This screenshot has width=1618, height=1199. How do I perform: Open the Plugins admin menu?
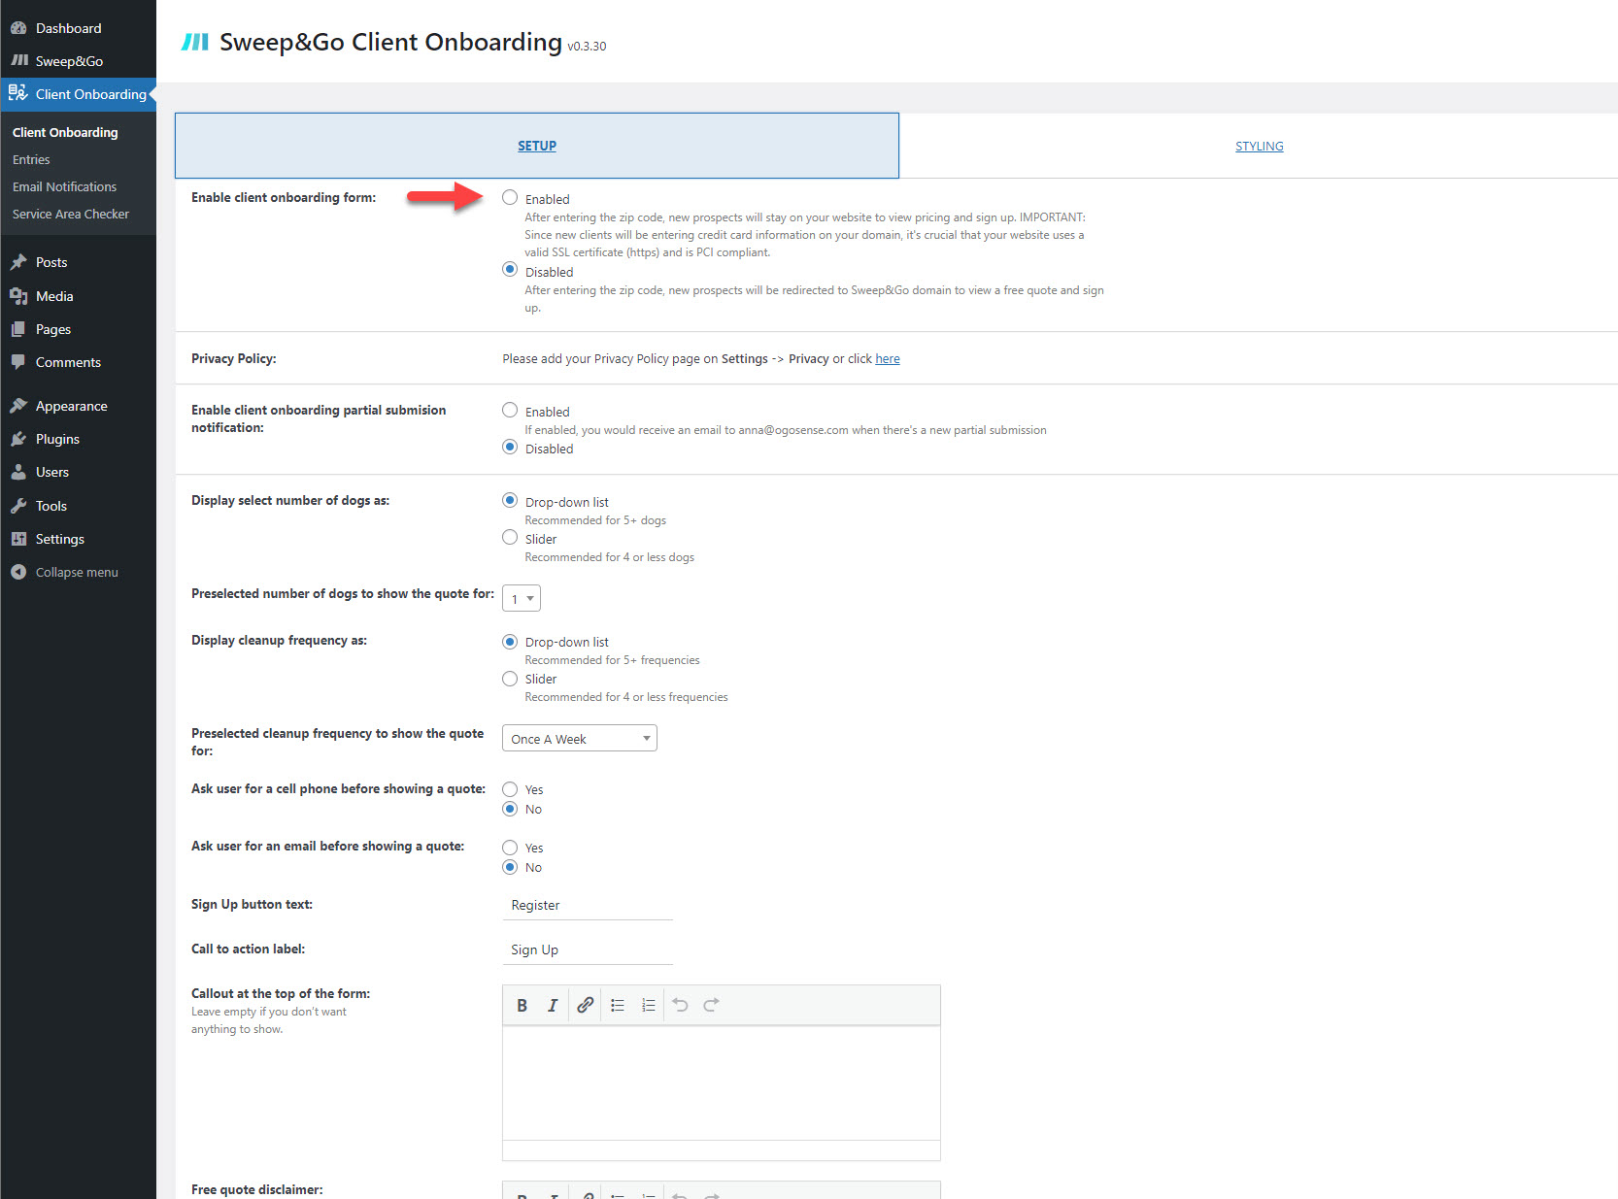pos(57,440)
